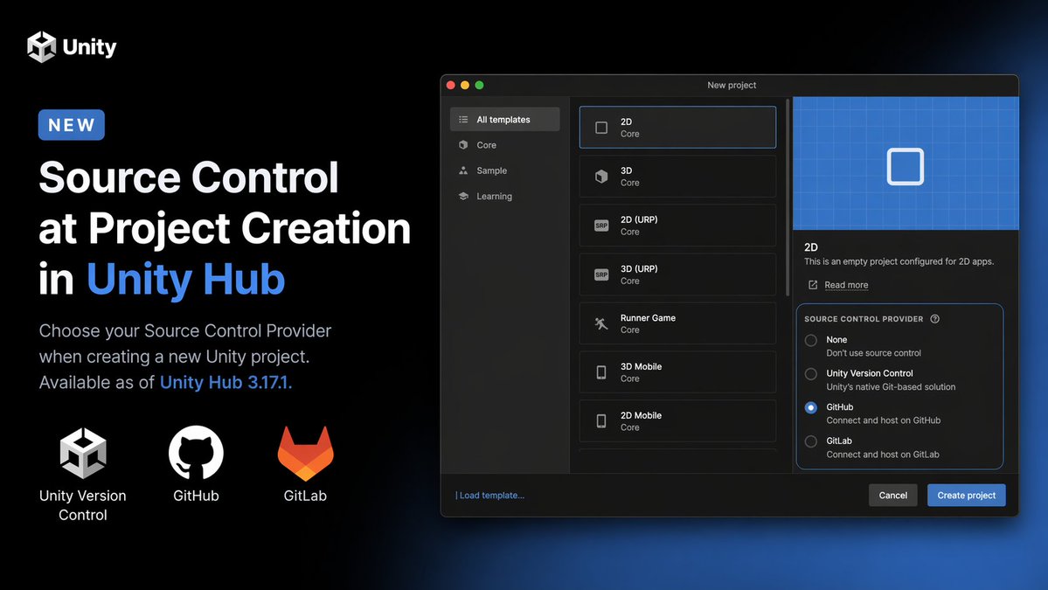Click the white square icon in preview image
This screenshot has width=1048, height=590.
(906, 166)
